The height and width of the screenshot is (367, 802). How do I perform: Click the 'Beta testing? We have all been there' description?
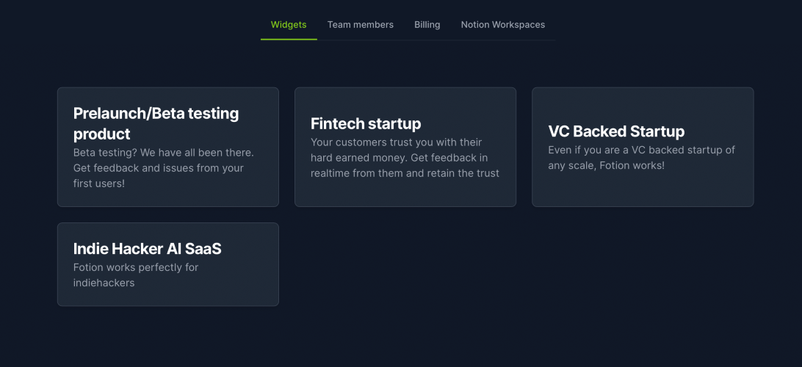point(163,153)
